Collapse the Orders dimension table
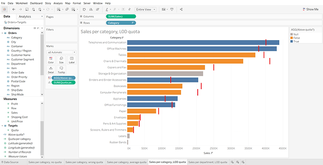 click(2, 33)
